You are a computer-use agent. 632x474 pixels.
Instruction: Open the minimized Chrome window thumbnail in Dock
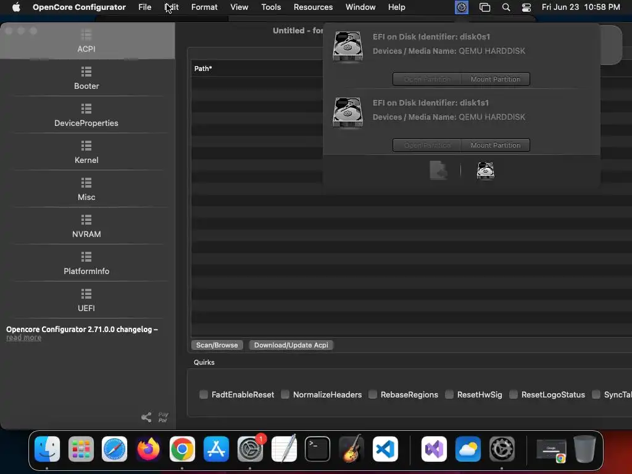551,449
